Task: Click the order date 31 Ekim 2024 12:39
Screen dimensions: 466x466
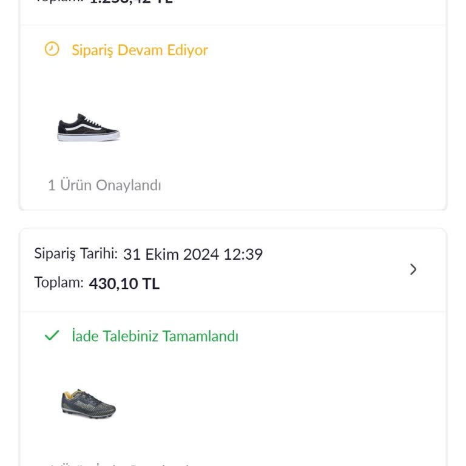Action: pyautogui.click(x=193, y=254)
